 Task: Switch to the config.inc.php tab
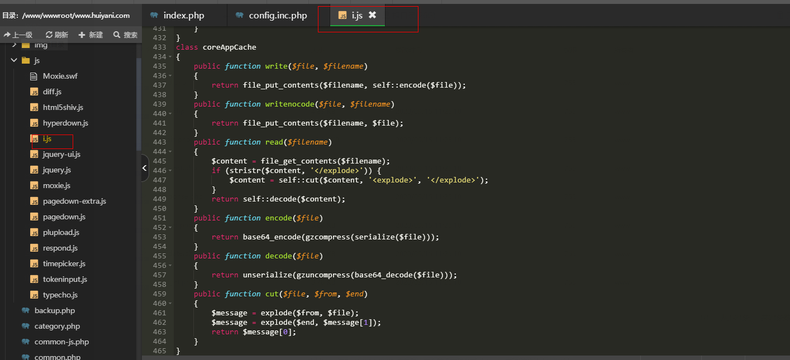[x=278, y=16]
